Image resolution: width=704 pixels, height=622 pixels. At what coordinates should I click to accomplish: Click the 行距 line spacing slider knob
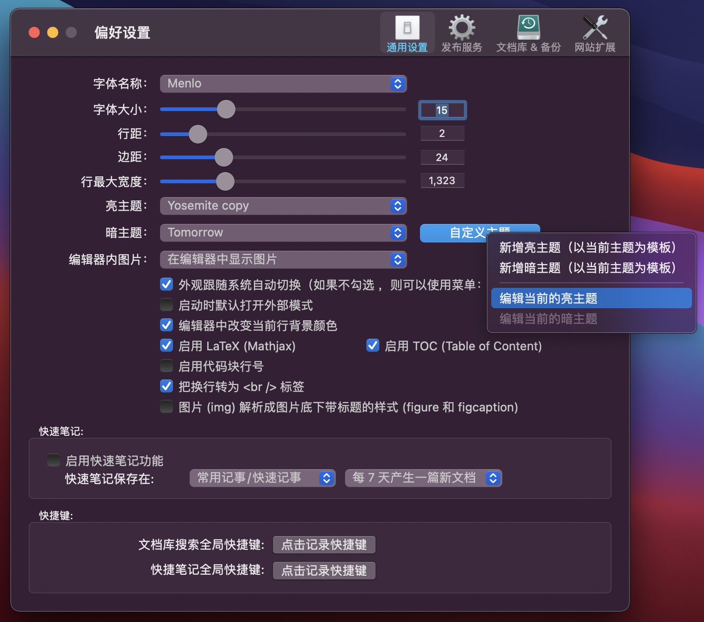click(x=198, y=134)
